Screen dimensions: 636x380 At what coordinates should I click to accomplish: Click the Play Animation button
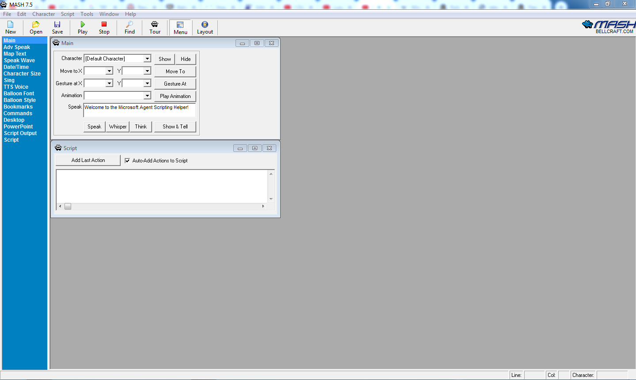[175, 96]
